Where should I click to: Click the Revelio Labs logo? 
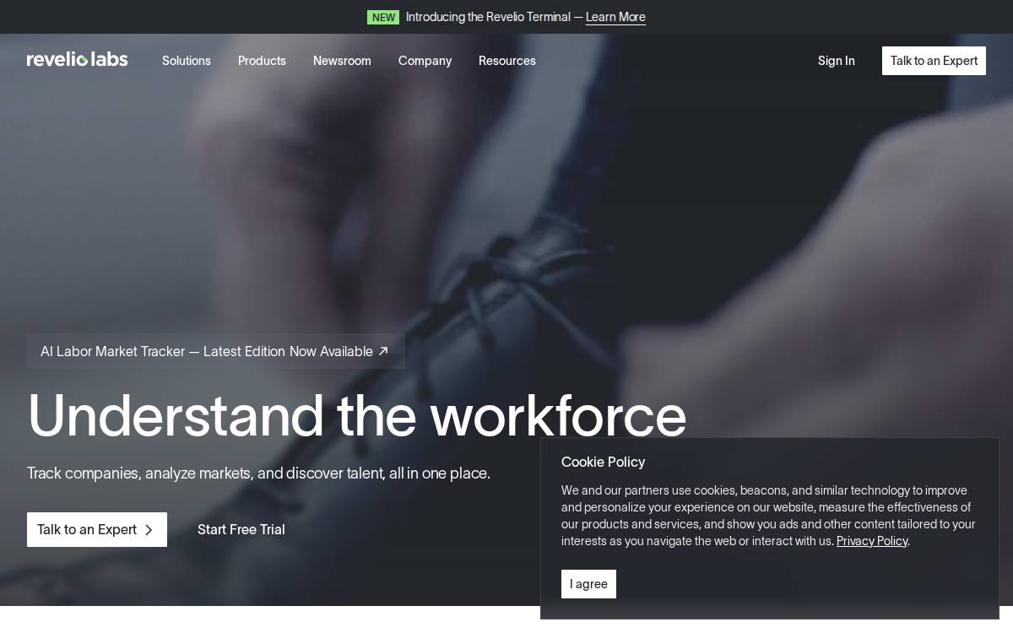78,59
